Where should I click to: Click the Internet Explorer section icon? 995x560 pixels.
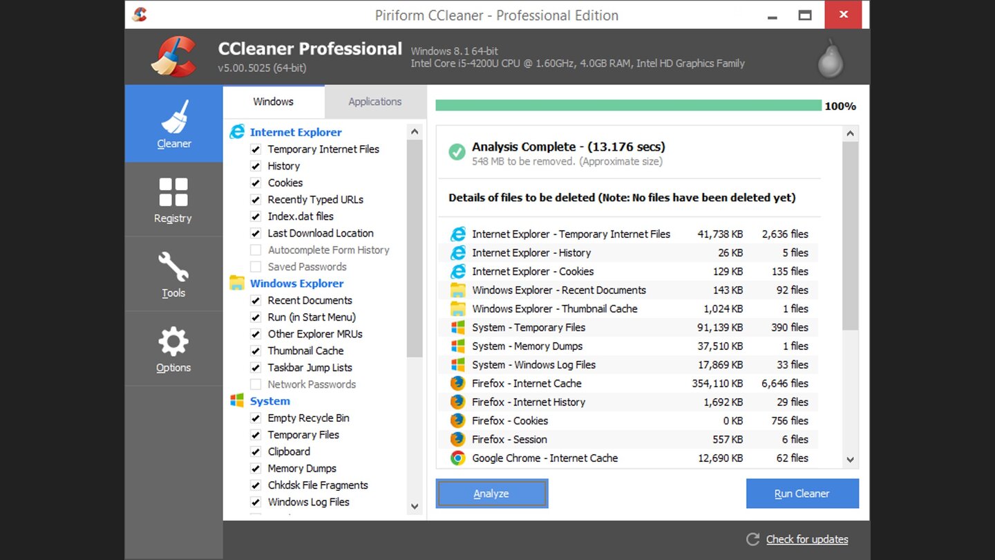click(237, 131)
